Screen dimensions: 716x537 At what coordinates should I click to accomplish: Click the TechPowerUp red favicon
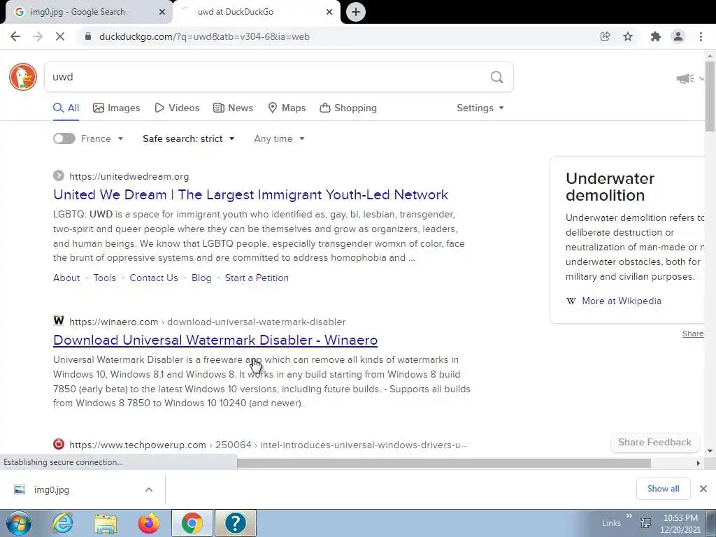[59, 444]
